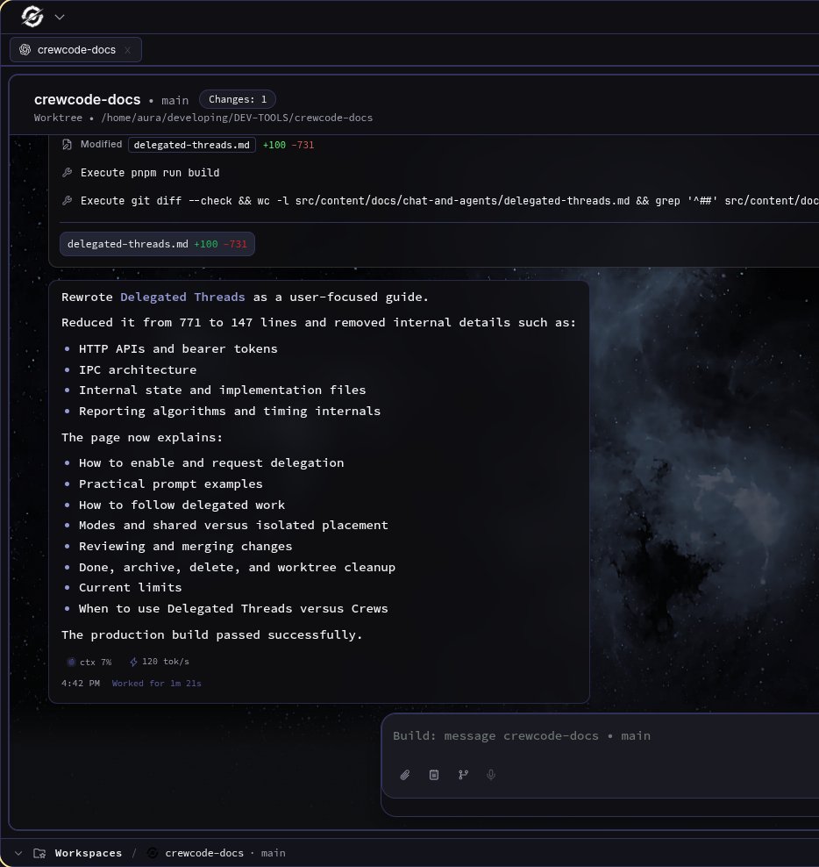Click the clipboard icon in the composer

click(434, 775)
